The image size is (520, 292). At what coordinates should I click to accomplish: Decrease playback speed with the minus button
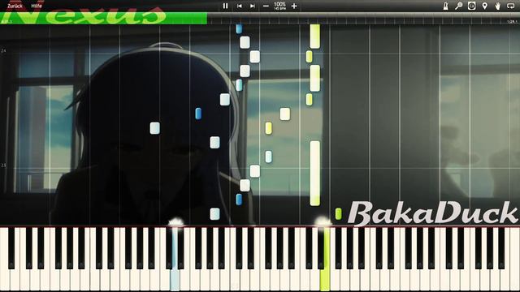coord(266,6)
